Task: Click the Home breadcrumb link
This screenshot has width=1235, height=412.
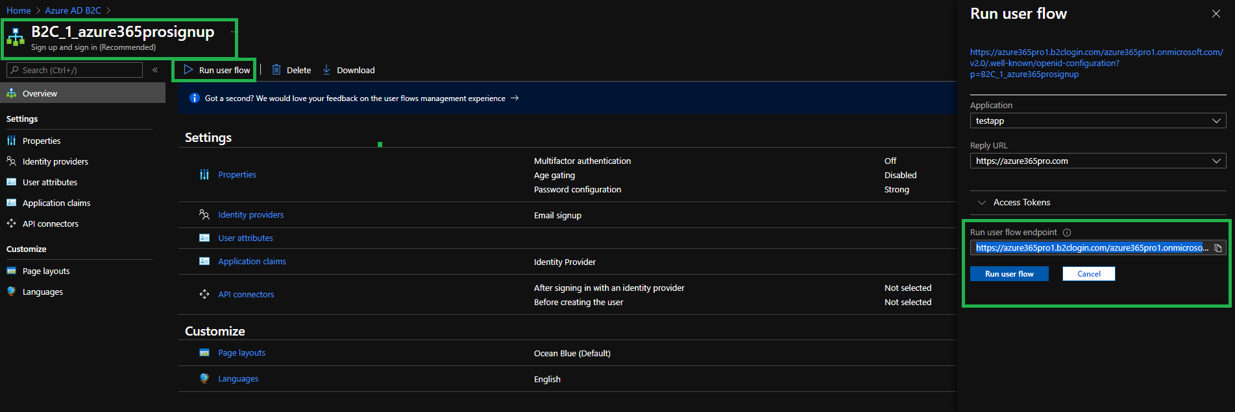Action: click(x=19, y=10)
